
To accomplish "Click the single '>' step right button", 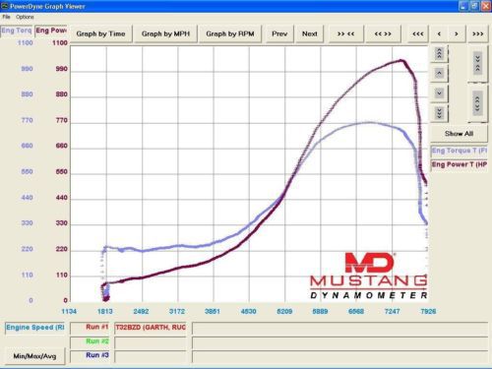I will click(x=457, y=33).
